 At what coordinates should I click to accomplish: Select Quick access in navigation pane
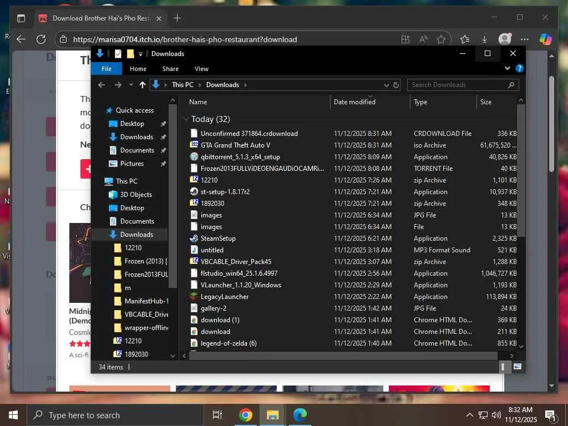click(x=134, y=110)
